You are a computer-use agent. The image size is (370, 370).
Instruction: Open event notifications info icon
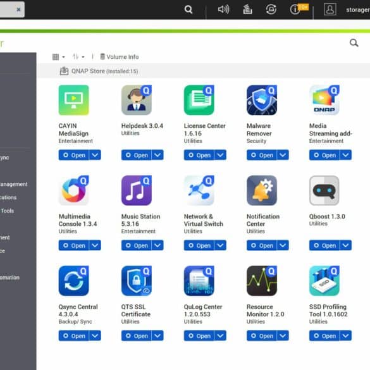pyautogui.click(x=295, y=9)
